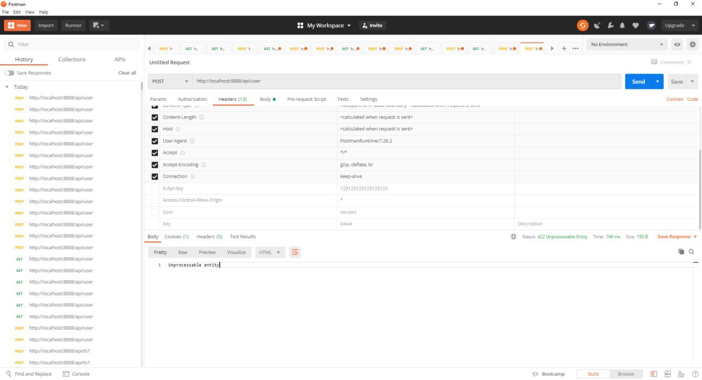Uncheck the Accept header checkbox
702x380 pixels.
click(155, 153)
